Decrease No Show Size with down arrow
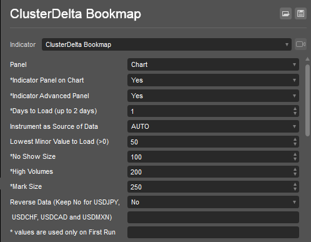Viewport: 311px width, 242px height. pos(295,159)
